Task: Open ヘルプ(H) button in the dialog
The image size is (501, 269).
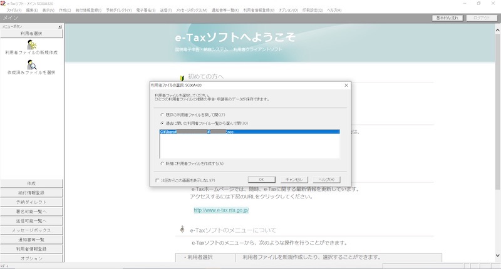Action: 326,180
